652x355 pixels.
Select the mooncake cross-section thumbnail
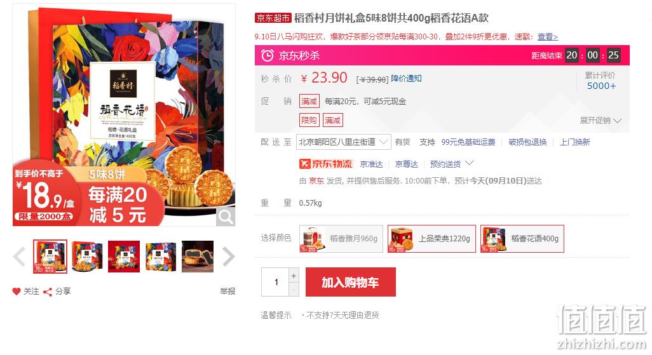(198, 257)
